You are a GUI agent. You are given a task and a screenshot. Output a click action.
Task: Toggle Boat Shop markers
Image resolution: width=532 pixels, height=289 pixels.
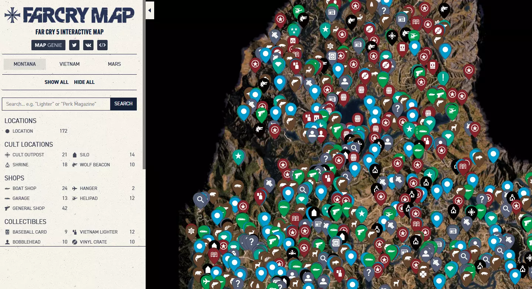36,188
